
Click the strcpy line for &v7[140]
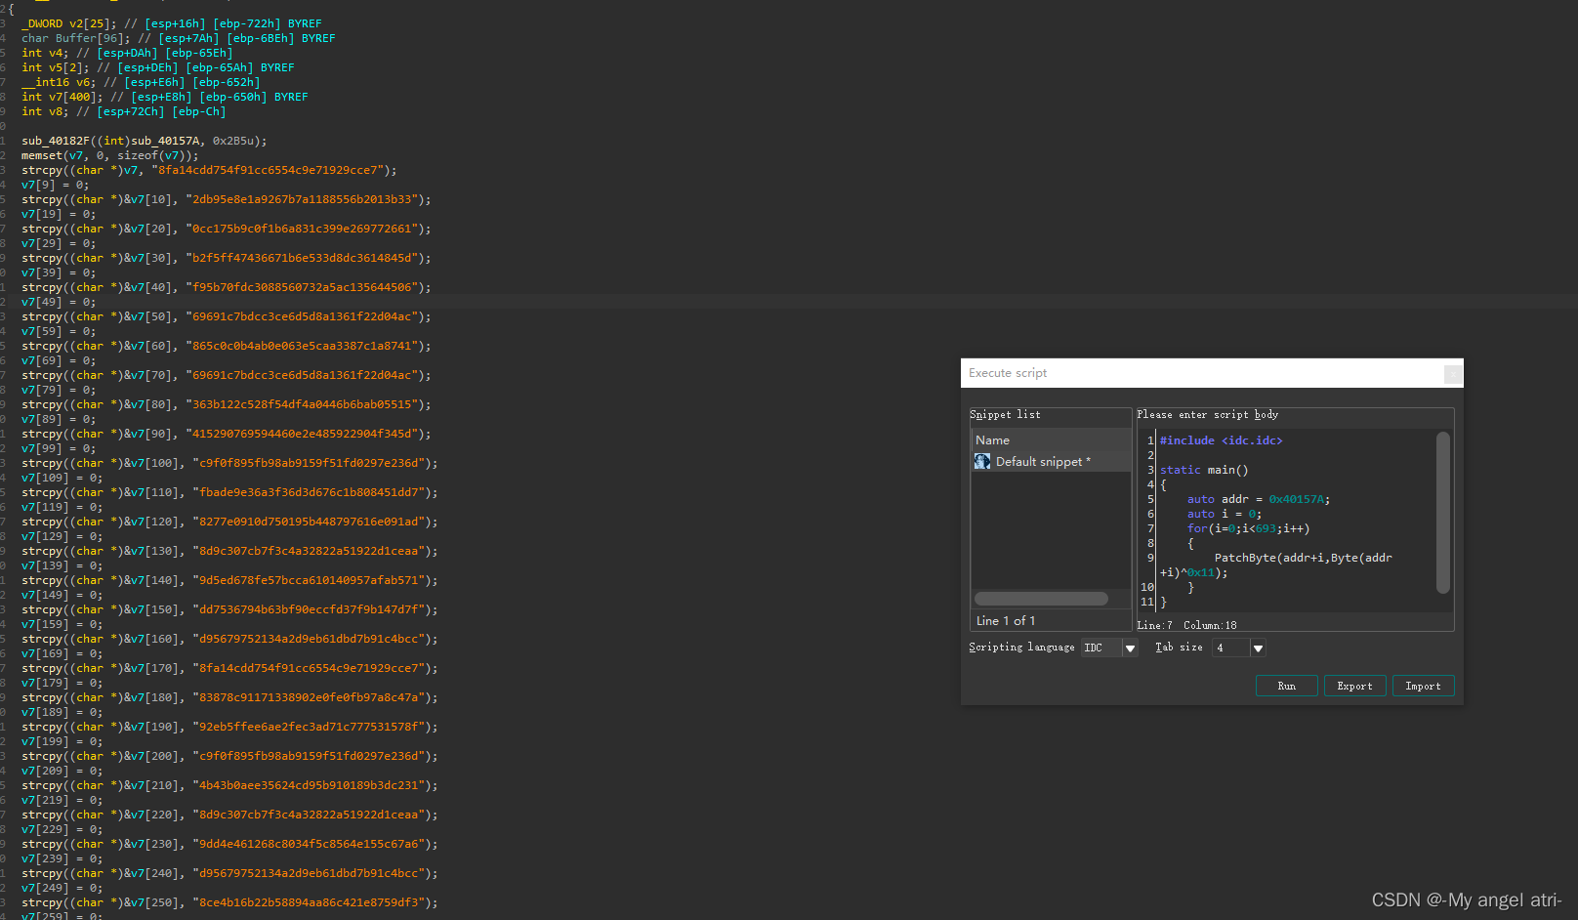click(229, 580)
